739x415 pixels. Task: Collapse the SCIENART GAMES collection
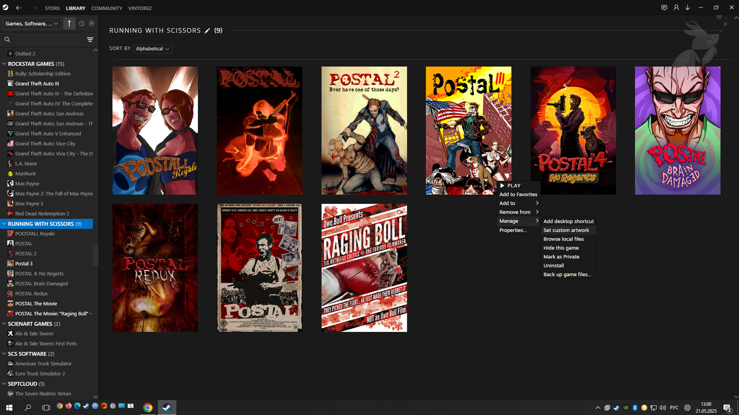tap(4, 324)
